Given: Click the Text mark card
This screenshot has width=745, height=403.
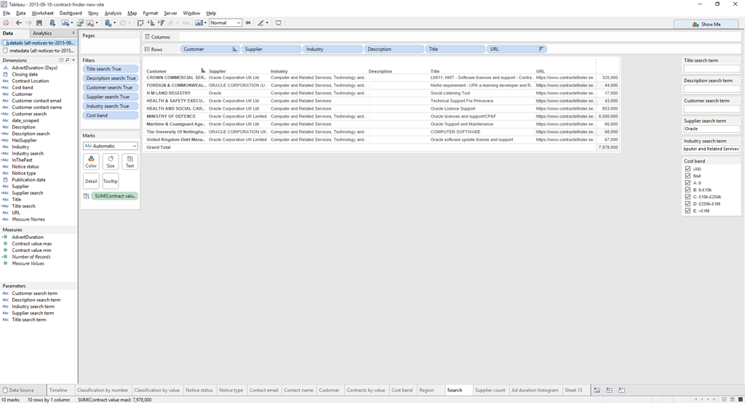Looking at the screenshot, I should (x=130, y=162).
